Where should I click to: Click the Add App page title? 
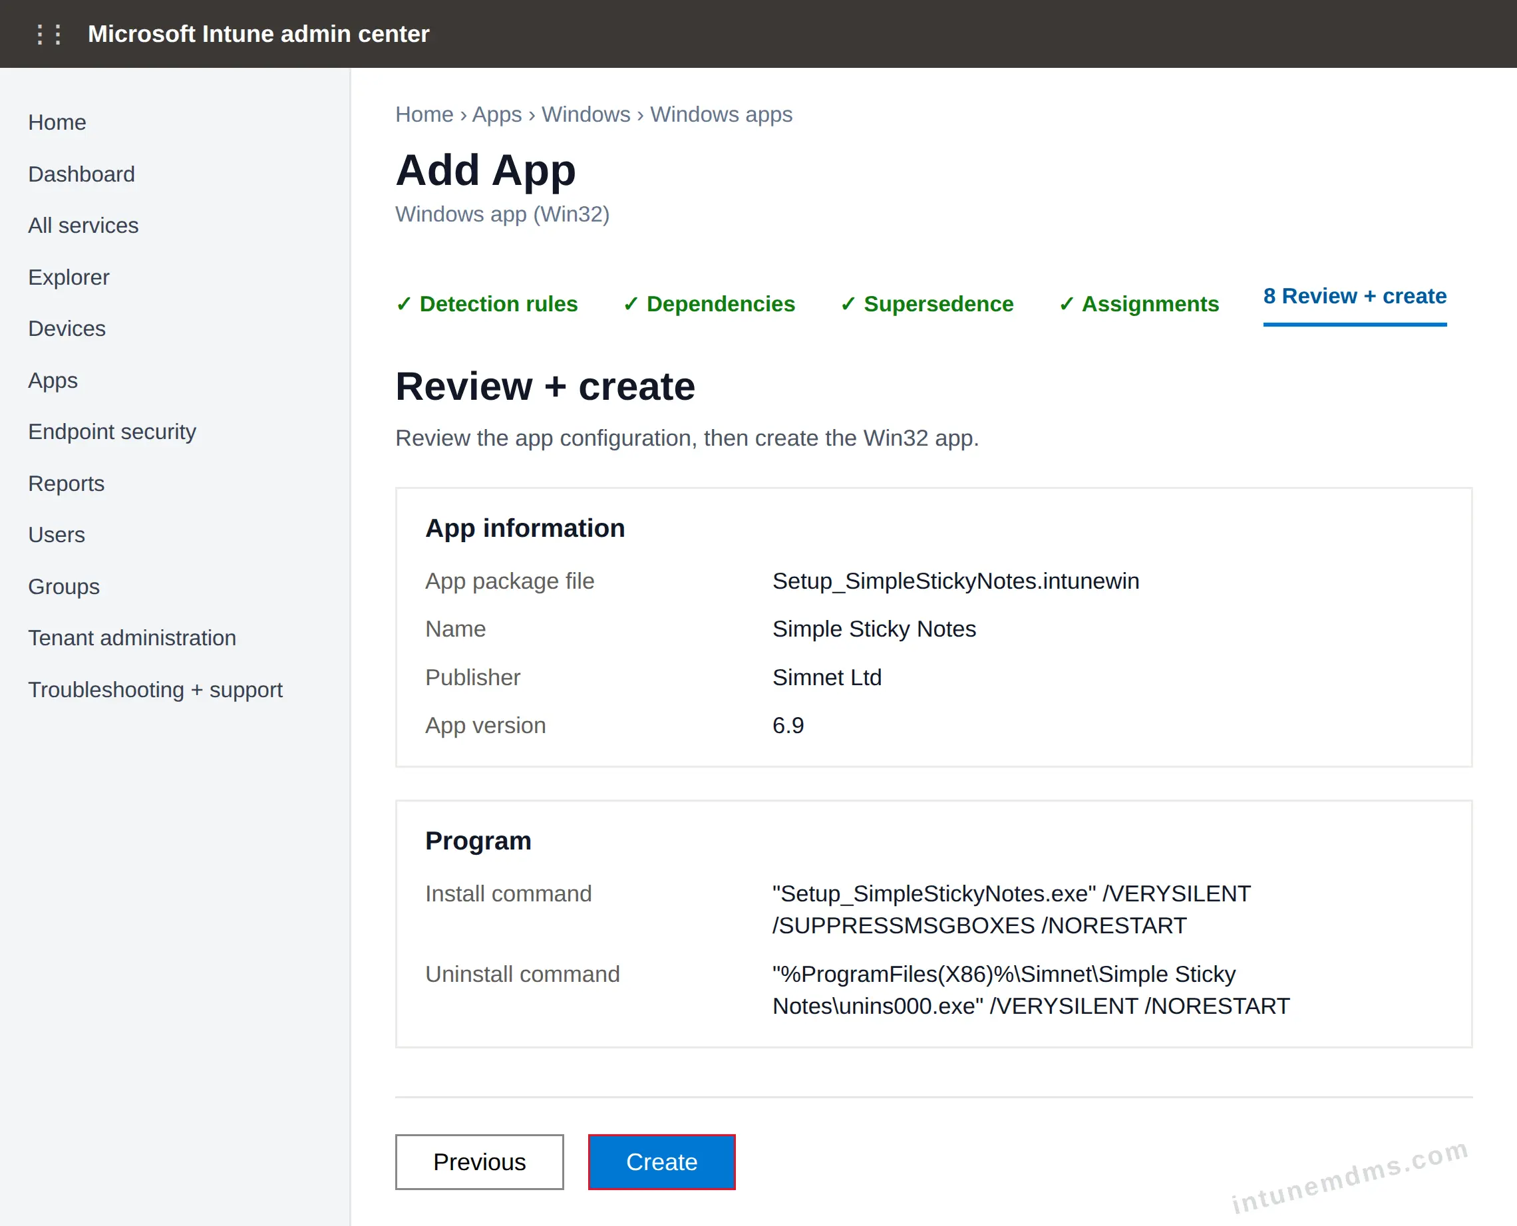pyautogui.click(x=486, y=170)
